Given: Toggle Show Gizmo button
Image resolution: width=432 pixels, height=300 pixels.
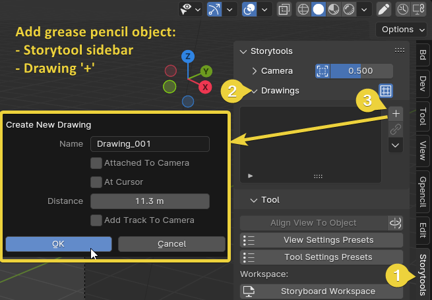Looking at the screenshot, I should click(214, 10).
